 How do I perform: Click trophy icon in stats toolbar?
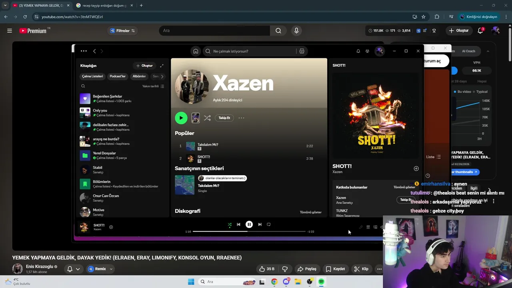pyautogui.click(x=434, y=31)
